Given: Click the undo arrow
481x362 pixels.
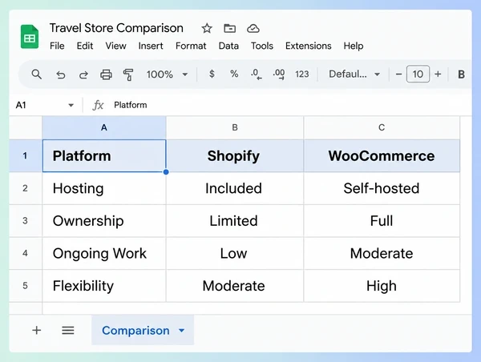Looking at the screenshot, I should click(61, 74).
